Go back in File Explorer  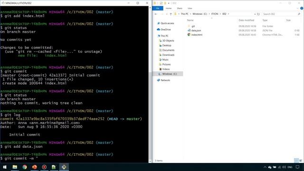point(156,14)
